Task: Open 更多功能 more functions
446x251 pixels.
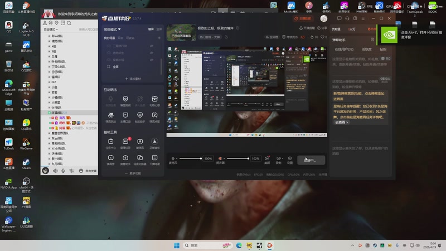Action: [133, 173]
